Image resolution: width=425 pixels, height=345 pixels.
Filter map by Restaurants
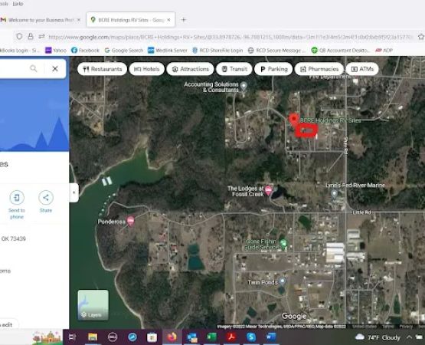(102, 69)
